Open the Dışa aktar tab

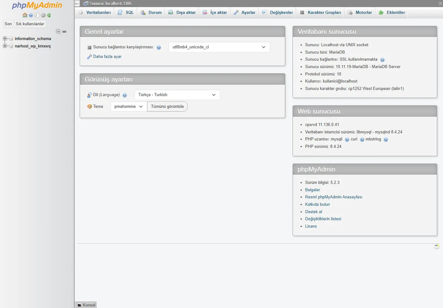pyautogui.click(x=182, y=13)
